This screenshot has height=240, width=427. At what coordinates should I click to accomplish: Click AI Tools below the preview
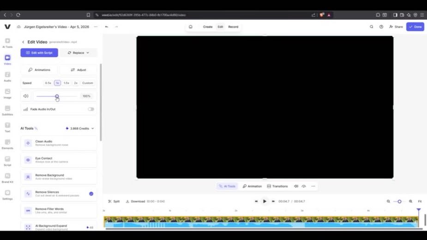pyautogui.click(x=227, y=186)
